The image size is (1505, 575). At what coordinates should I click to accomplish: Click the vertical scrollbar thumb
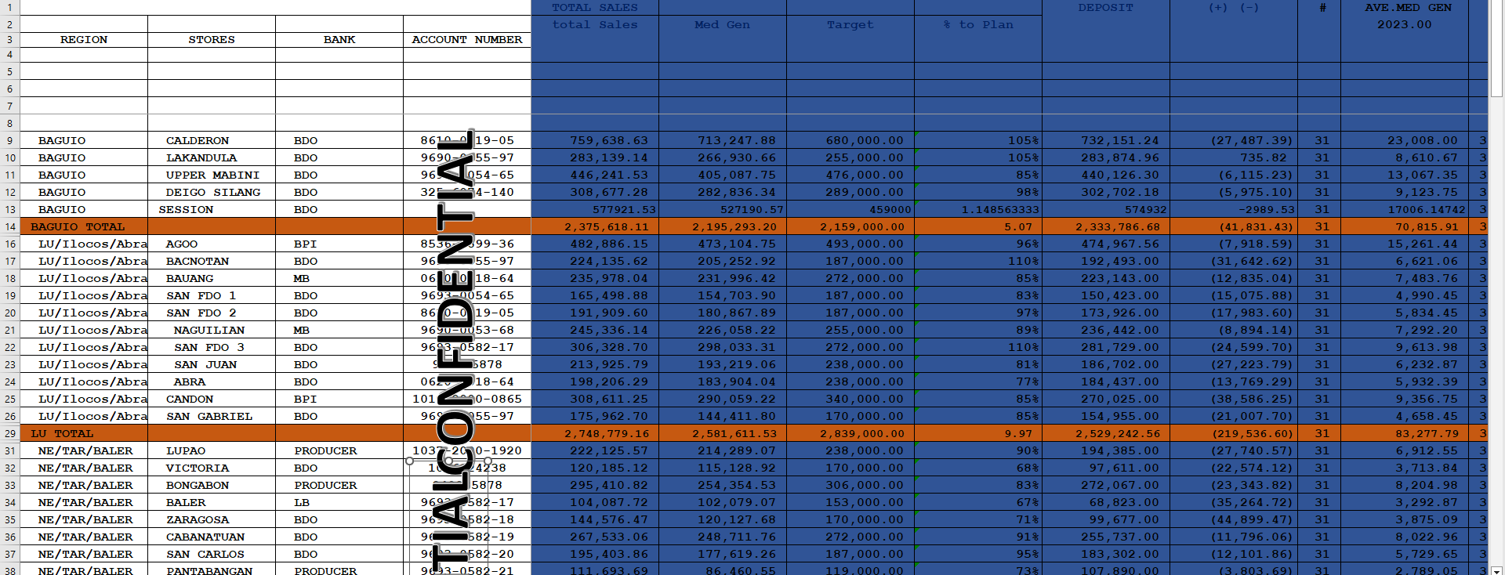[x=1496, y=49]
